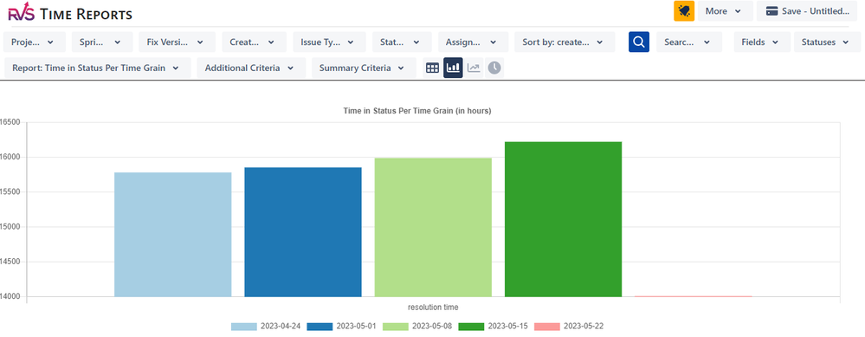Screen dimensions: 865x337
Task: Toggle 2023-05-22 series in legend
Action: pyautogui.click(x=568, y=326)
